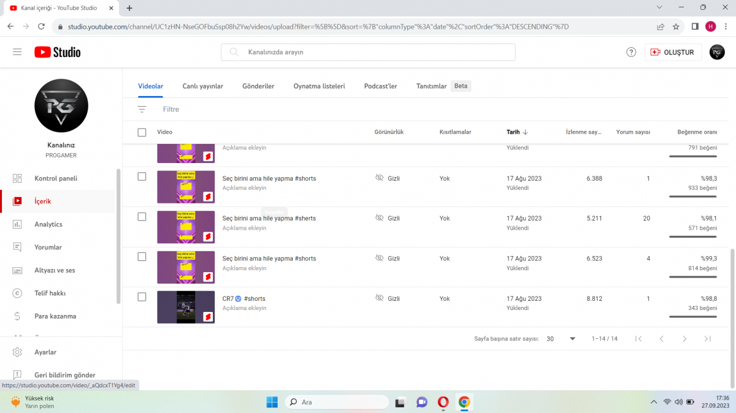Click the 343 beğeni like ratio bar
The width and height of the screenshot is (736, 413).
pos(693,316)
